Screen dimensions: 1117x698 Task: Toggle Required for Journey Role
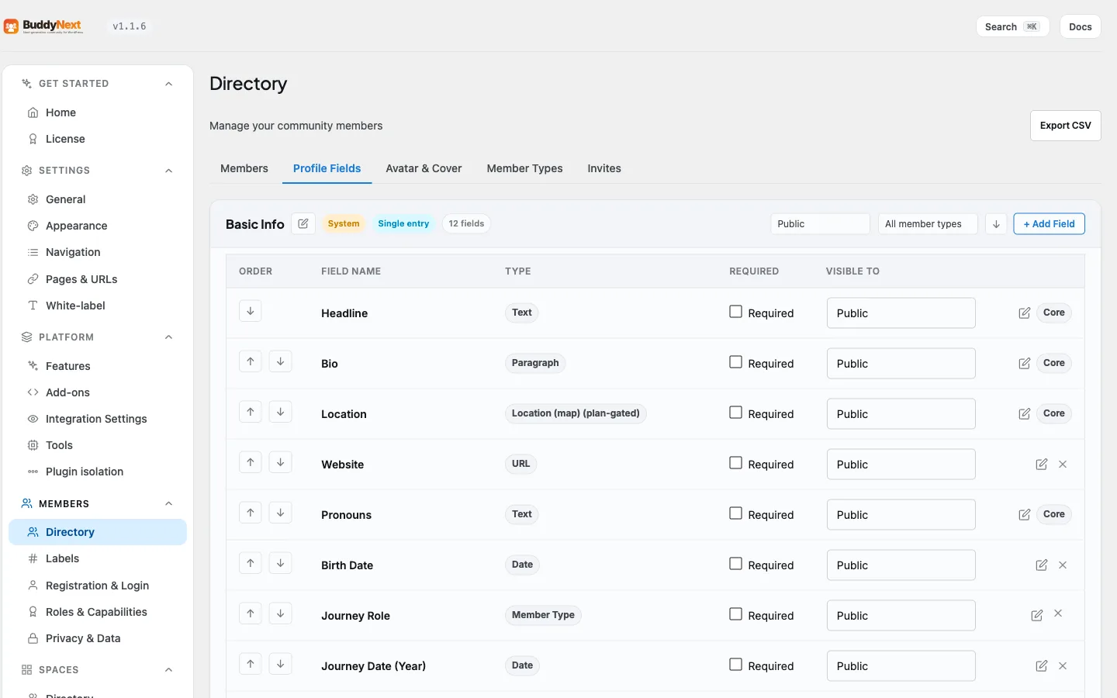click(735, 614)
